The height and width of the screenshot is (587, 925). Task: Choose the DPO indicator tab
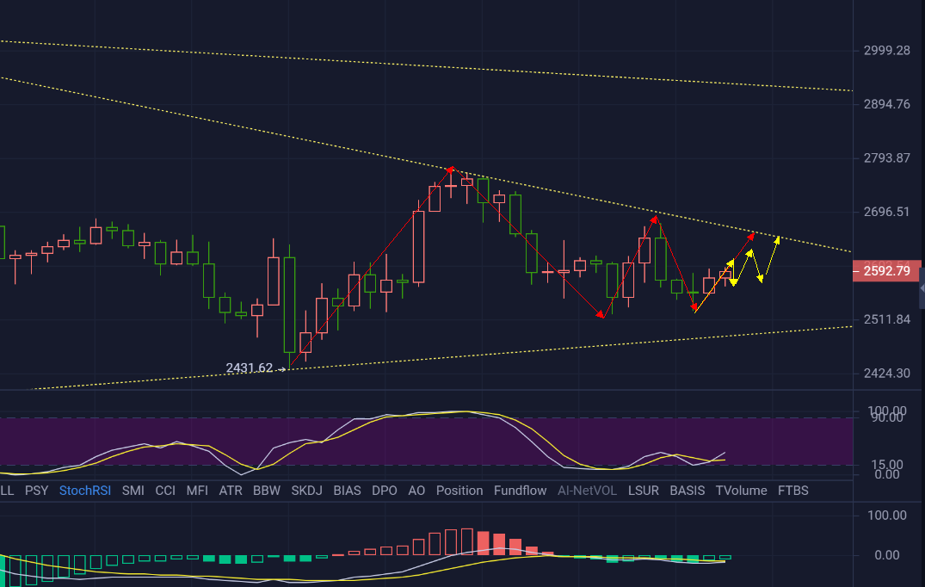385,491
